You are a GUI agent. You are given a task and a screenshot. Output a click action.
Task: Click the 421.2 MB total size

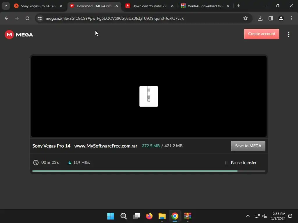[x=173, y=146]
